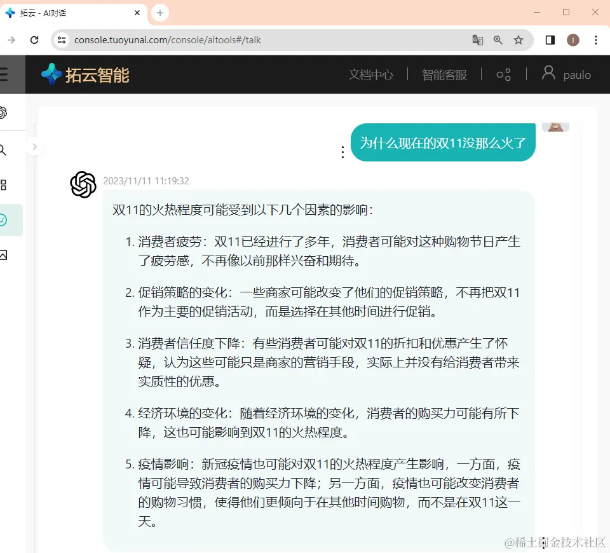Open the three-dot options beside the user message

click(x=342, y=151)
